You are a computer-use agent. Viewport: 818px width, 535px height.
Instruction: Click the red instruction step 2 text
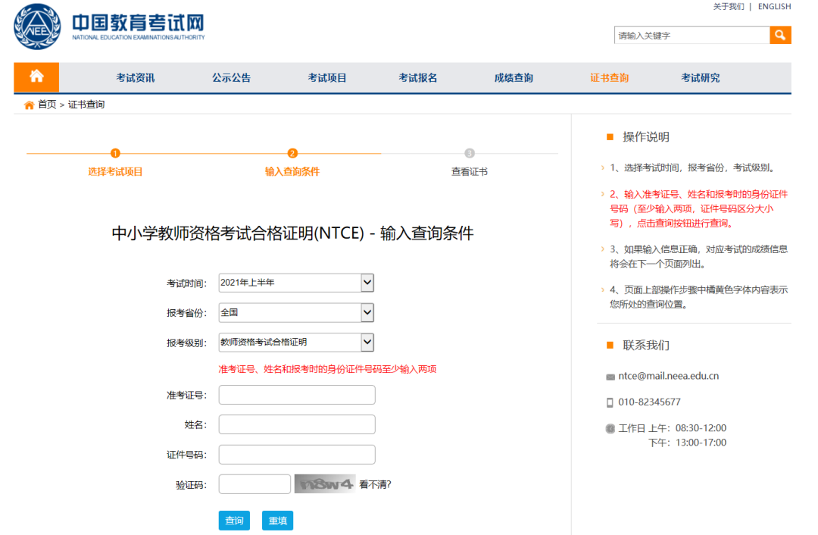coord(698,209)
